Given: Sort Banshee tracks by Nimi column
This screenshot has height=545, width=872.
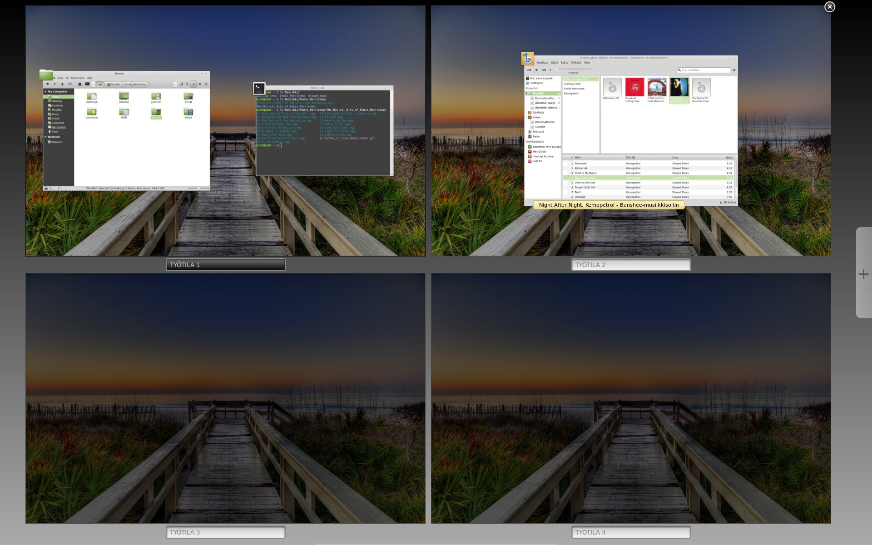Looking at the screenshot, I should [x=577, y=158].
